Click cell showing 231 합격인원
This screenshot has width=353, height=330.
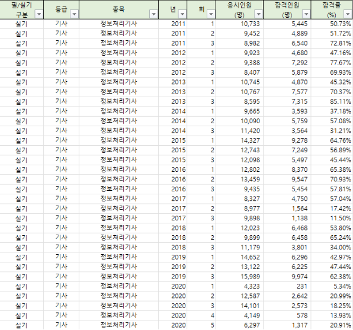tap(287, 286)
